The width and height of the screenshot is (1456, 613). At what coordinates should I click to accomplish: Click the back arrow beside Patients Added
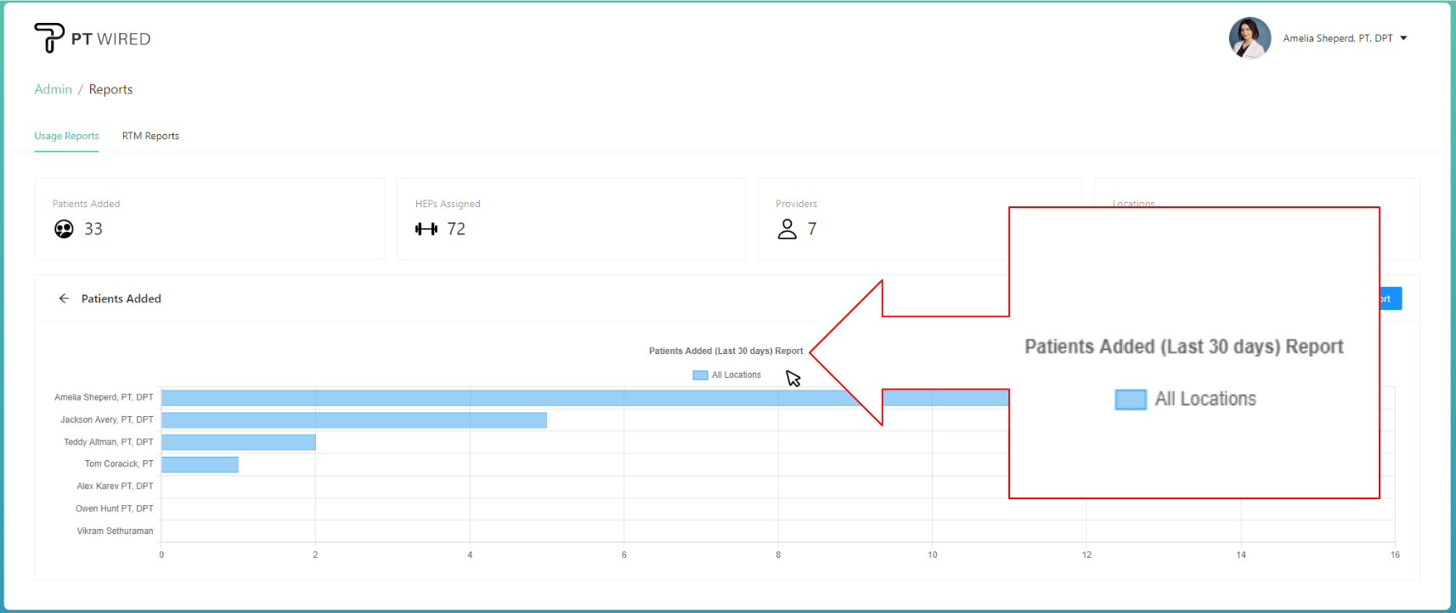pyautogui.click(x=64, y=299)
